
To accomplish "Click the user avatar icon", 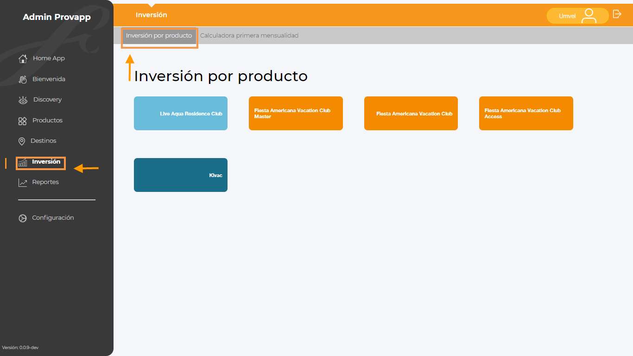I will click(x=589, y=16).
